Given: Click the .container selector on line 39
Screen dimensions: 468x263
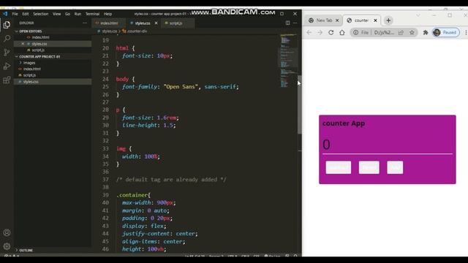Looking at the screenshot, I should point(132,195).
